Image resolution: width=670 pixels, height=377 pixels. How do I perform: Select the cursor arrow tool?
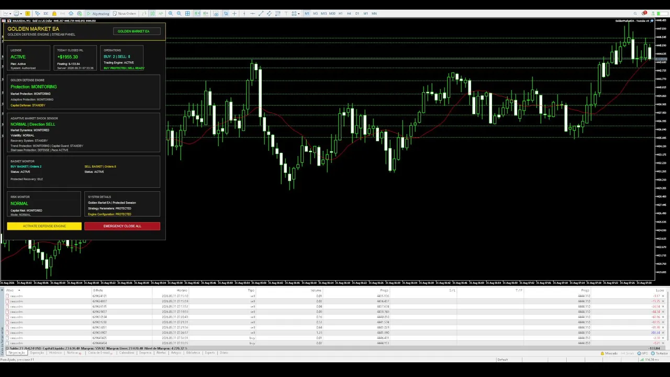click(x=226, y=13)
